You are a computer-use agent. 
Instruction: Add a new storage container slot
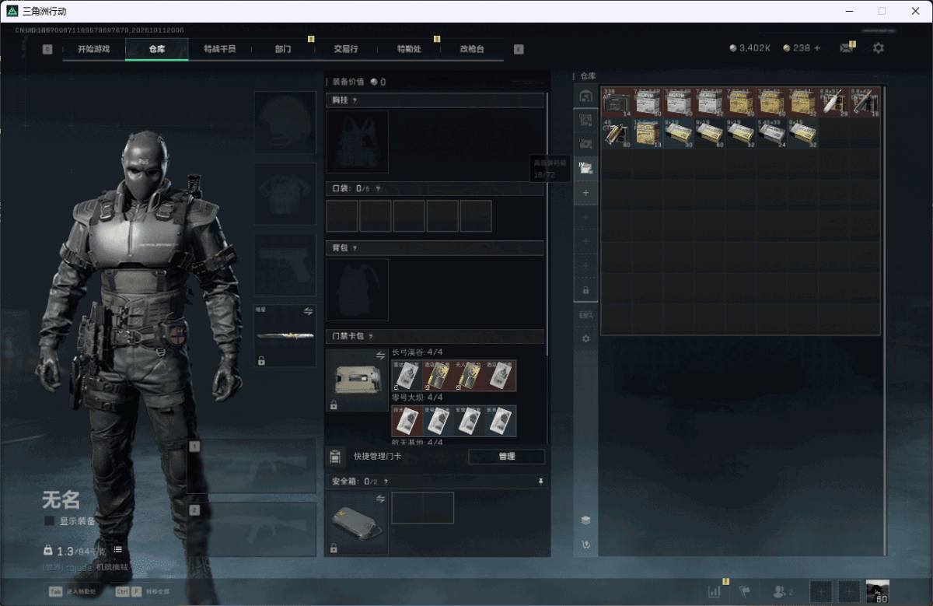[x=586, y=192]
